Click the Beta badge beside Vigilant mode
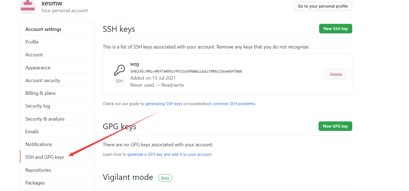The height and width of the screenshot is (191, 409). coord(165,178)
